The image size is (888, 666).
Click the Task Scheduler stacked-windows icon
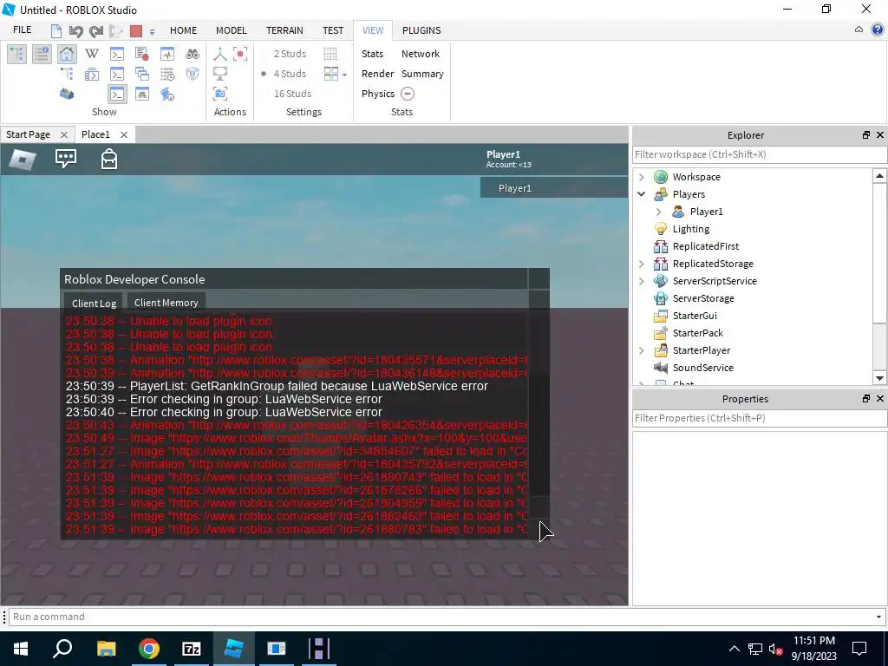point(142,74)
